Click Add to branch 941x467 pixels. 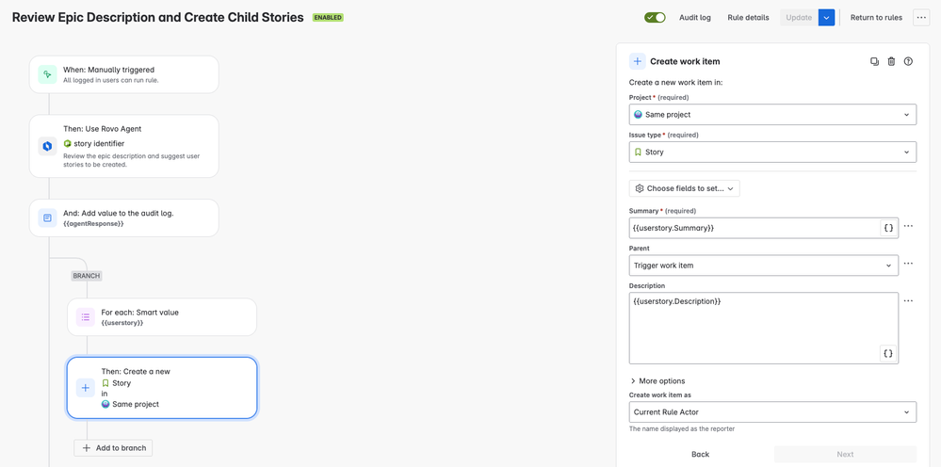113,448
